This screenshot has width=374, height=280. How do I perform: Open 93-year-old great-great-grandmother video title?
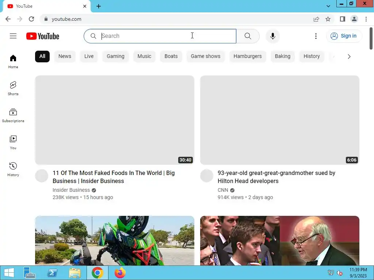tap(276, 177)
